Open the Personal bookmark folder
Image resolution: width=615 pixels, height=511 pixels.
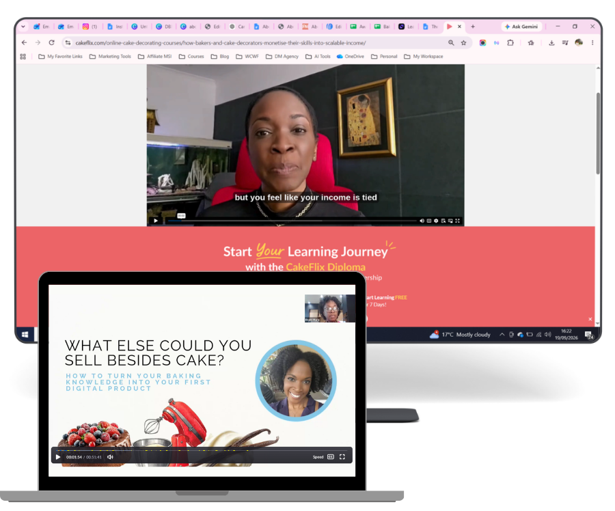(384, 57)
